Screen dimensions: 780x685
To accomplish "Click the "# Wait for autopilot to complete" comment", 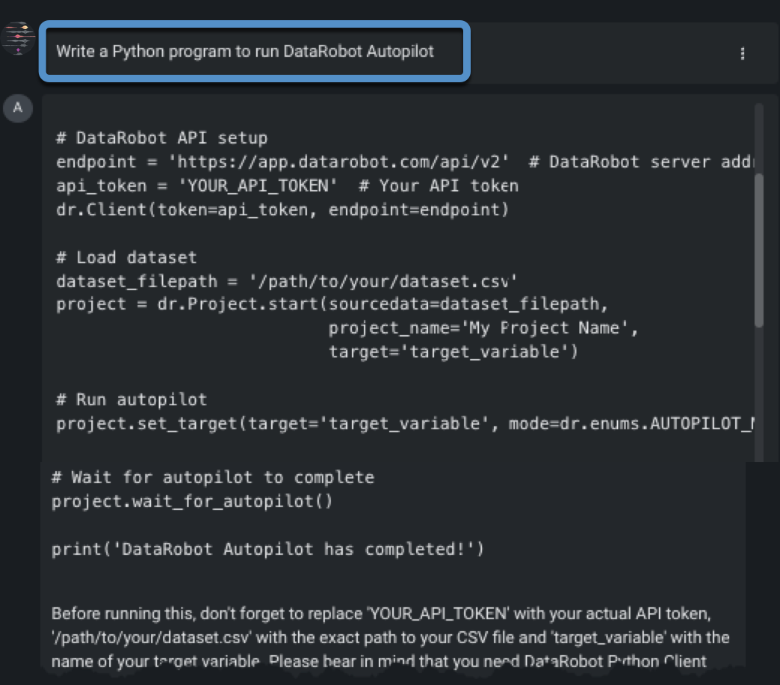I will tap(212, 477).
